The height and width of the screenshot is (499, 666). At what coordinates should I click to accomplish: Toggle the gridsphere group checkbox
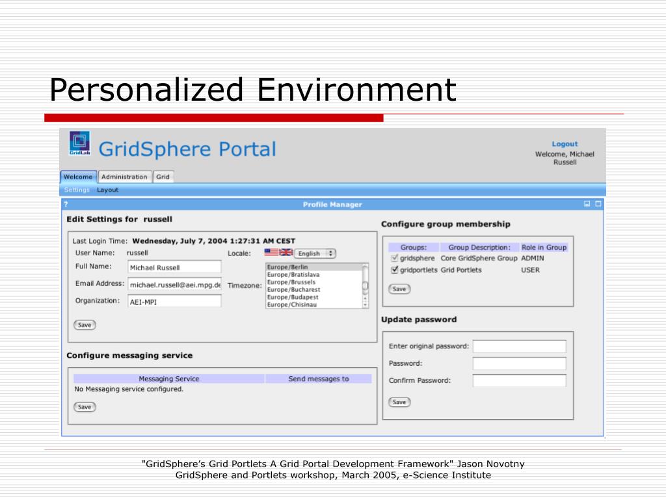tap(395, 258)
